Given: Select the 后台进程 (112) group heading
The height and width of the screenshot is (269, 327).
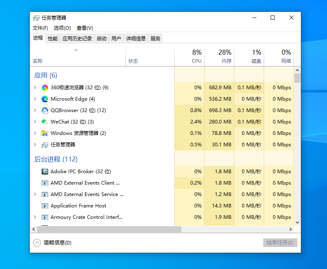Looking at the screenshot, I should (x=56, y=159).
